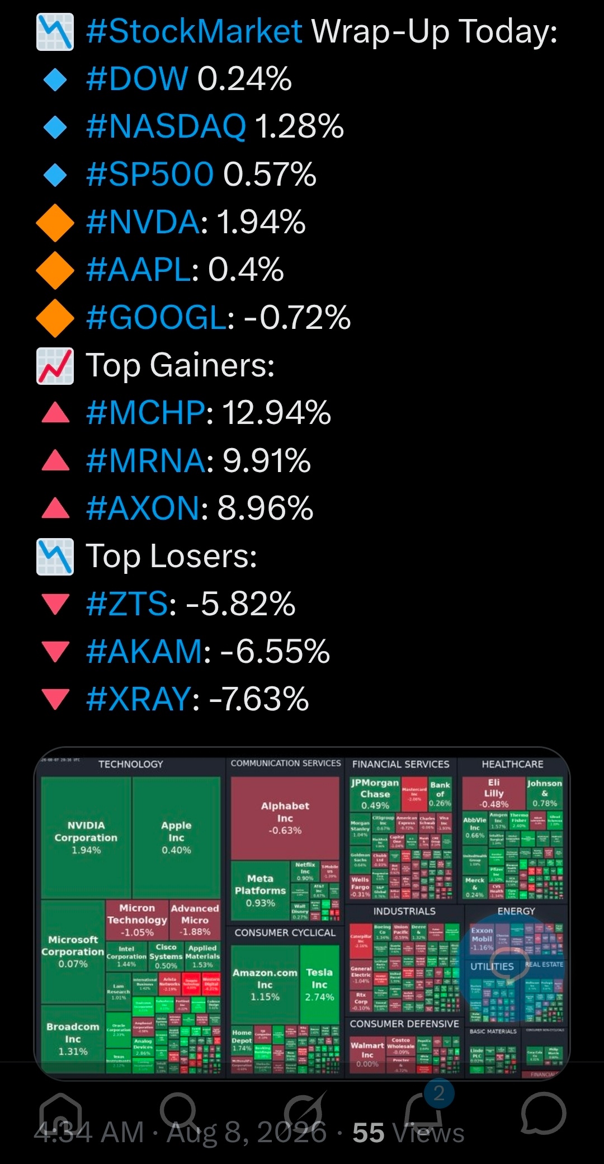Tap the #SP500 hashtag
Viewport: 604px width, 1164px height.
150,174
